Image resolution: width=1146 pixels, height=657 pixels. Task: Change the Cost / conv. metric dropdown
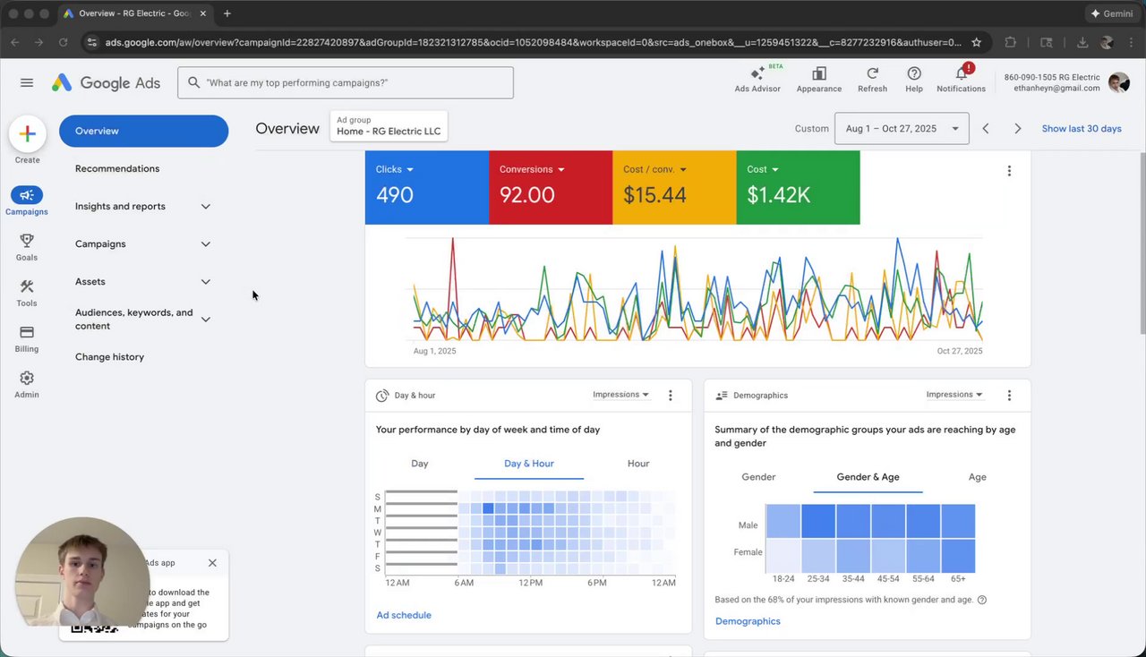pyautogui.click(x=654, y=170)
